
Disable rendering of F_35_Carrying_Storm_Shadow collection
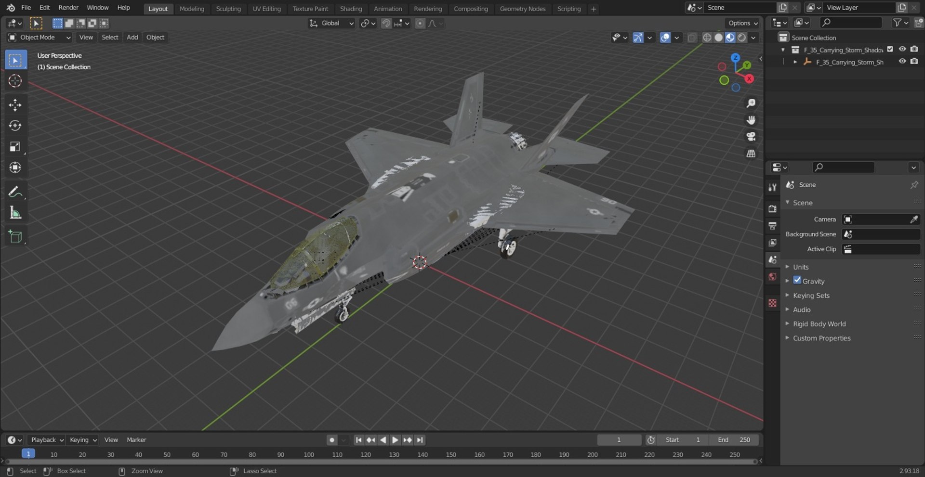(x=914, y=49)
